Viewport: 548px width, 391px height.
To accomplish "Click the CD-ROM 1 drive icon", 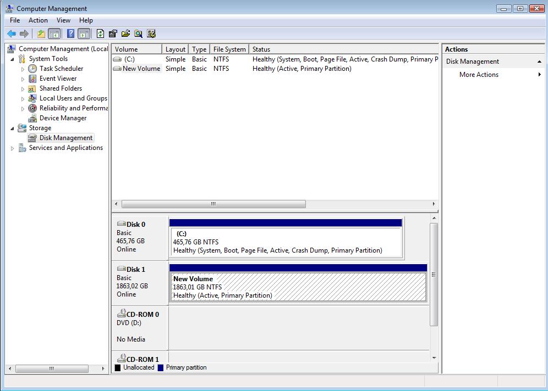I will coord(121,358).
